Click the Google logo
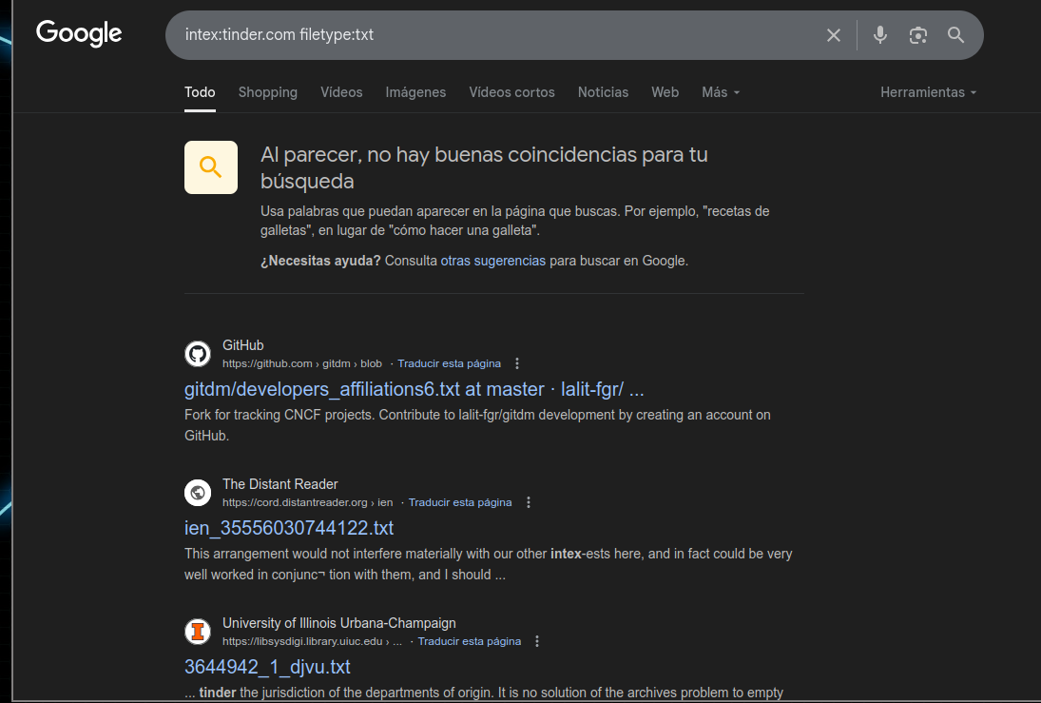 79,33
